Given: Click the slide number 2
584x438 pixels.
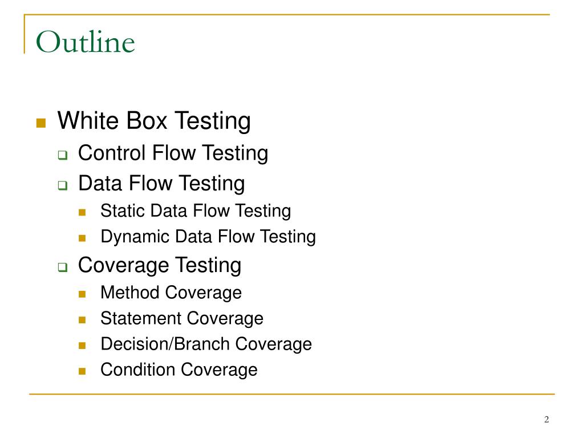Looking at the screenshot, I should coord(546,420).
